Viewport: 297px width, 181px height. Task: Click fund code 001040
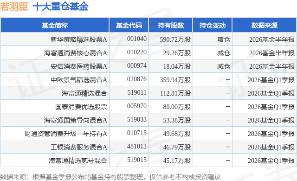pos(137,39)
